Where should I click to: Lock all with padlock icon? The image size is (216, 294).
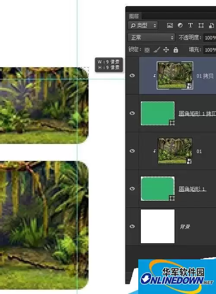[x=176, y=50]
